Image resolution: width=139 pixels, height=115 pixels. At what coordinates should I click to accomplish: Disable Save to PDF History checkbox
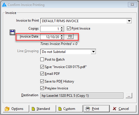42,81
